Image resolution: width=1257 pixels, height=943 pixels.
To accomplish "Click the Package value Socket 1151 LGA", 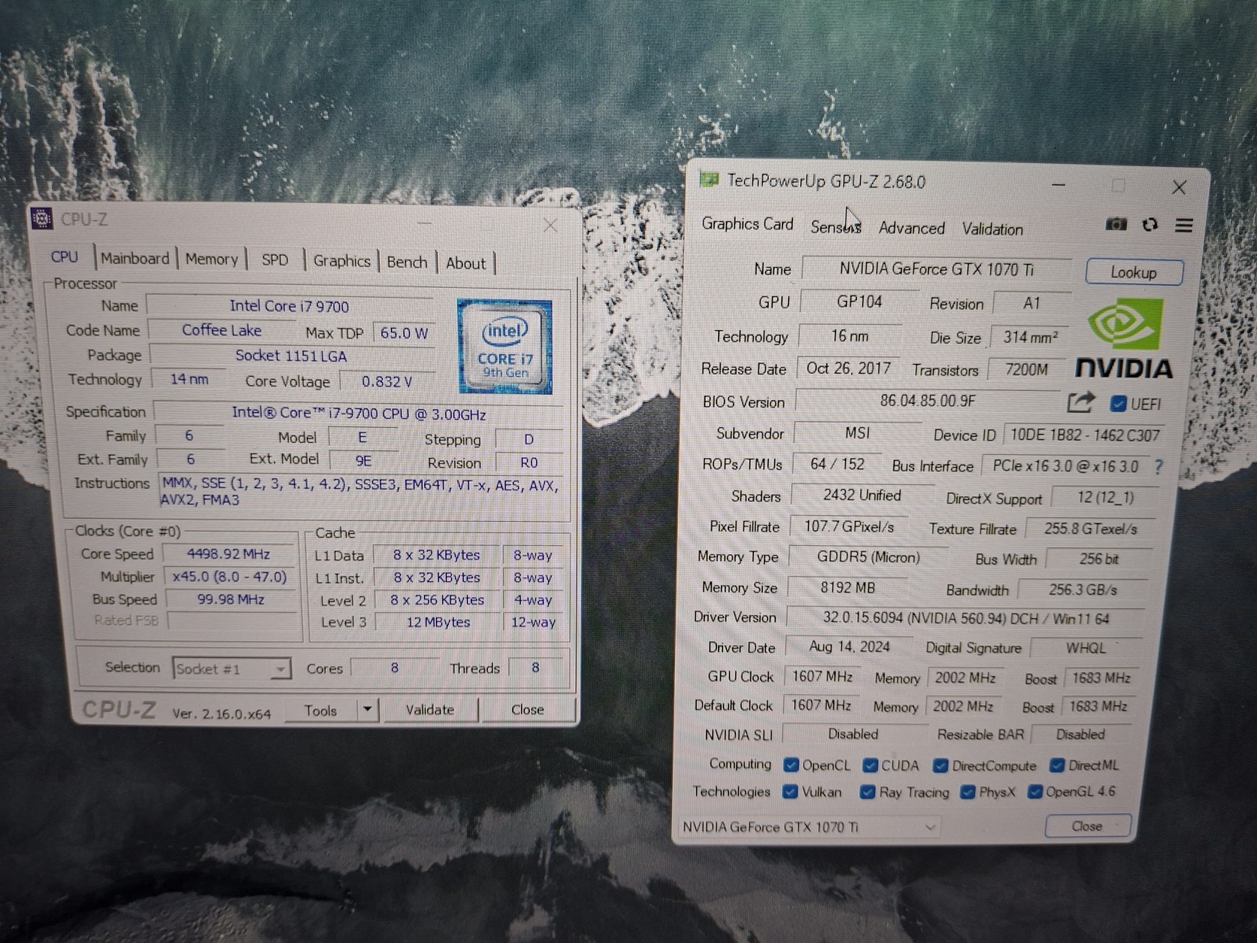I will (292, 356).
